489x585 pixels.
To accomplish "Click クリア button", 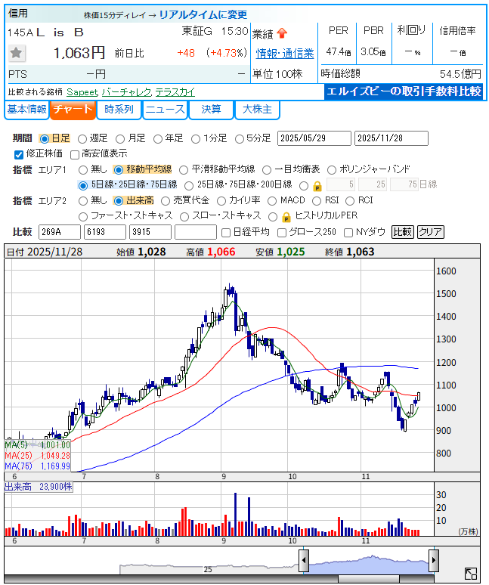I will 431,232.
